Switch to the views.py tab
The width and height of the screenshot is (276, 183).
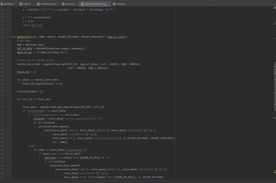point(120,4)
